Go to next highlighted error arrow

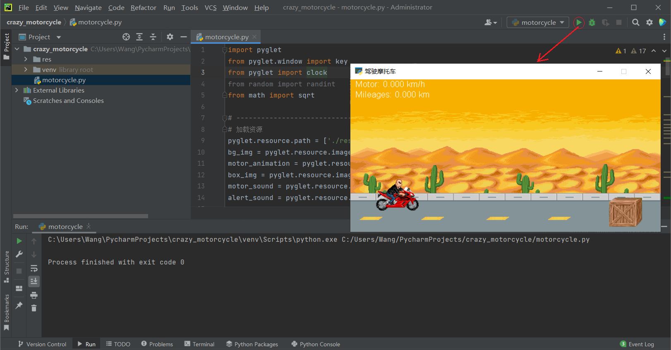point(664,51)
